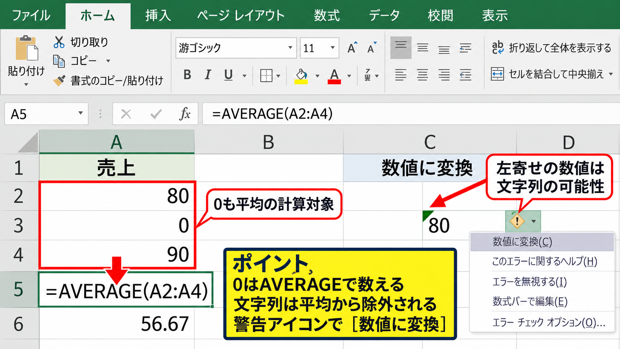Expand the セルを結合して中央揃え dropdown arrow

[x=611, y=74]
